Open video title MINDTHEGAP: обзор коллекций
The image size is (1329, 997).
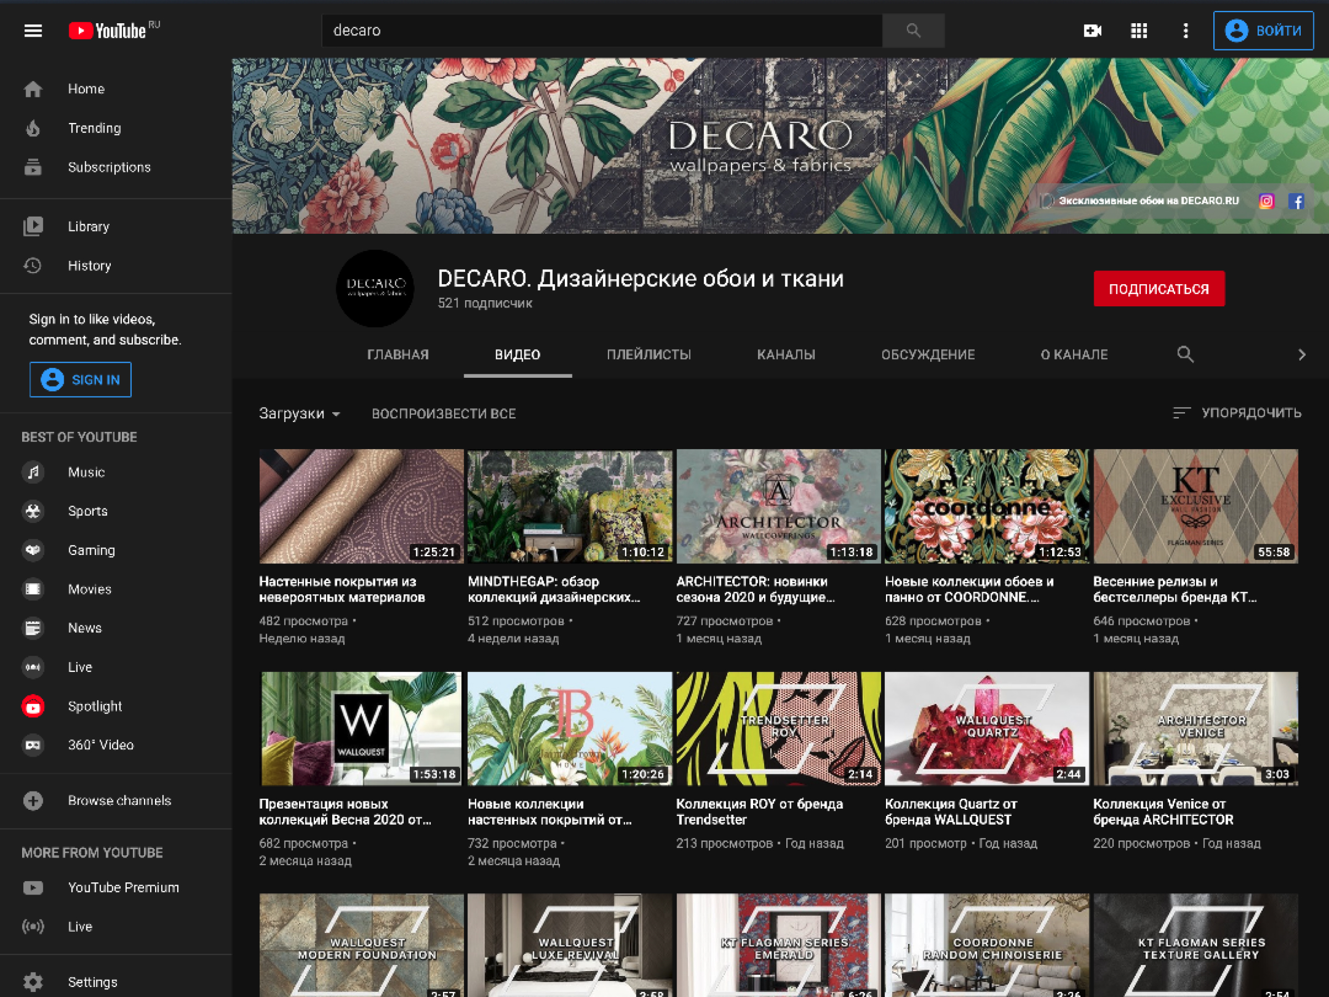[x=553, y=589]
